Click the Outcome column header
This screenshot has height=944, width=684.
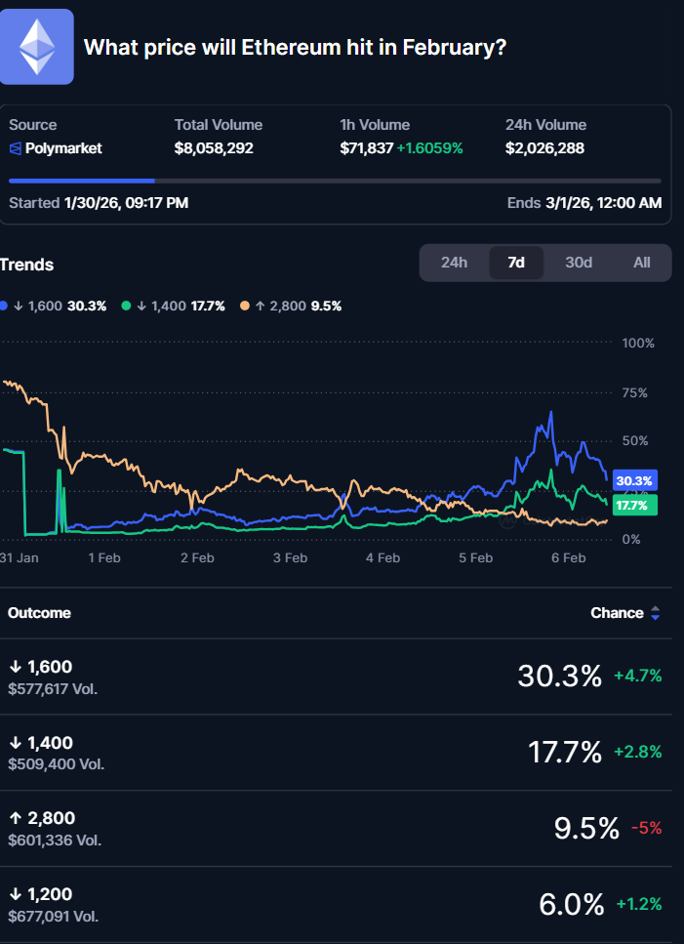39,613
